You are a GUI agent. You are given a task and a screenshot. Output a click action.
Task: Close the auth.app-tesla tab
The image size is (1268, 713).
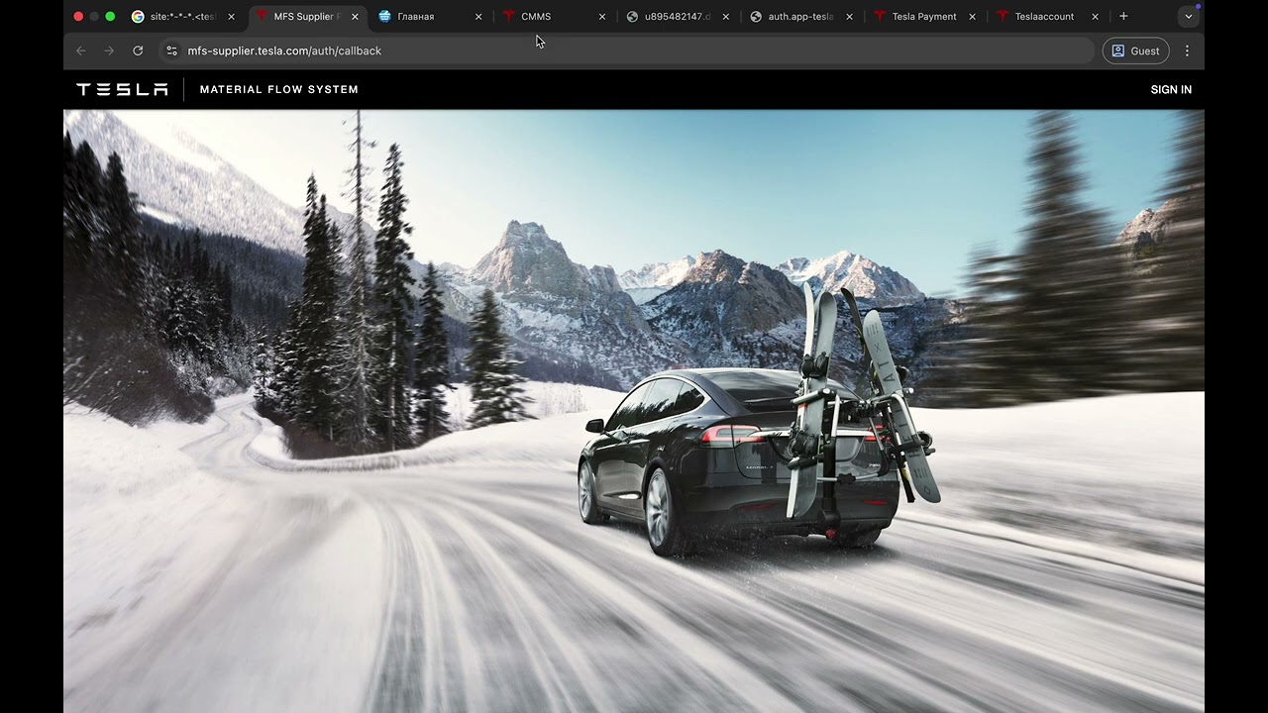click(x=849, y=17)
